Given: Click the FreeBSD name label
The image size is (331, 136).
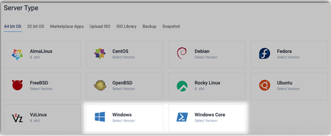Looking at the screenshot, I should pos(39,83).
